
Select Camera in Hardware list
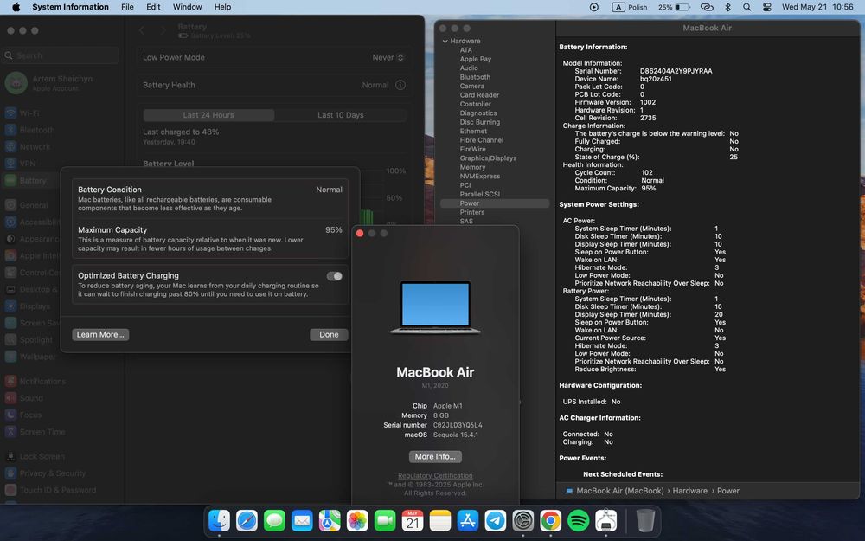[x=472, y=86]
